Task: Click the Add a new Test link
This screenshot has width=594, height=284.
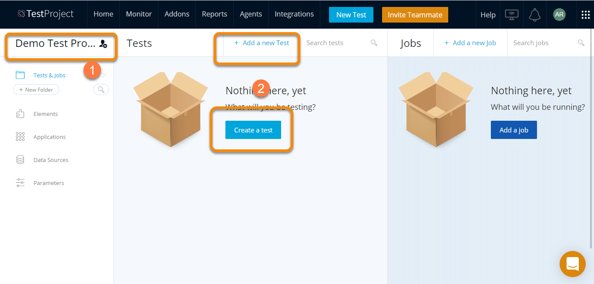Action: click(x=262, y=43)
